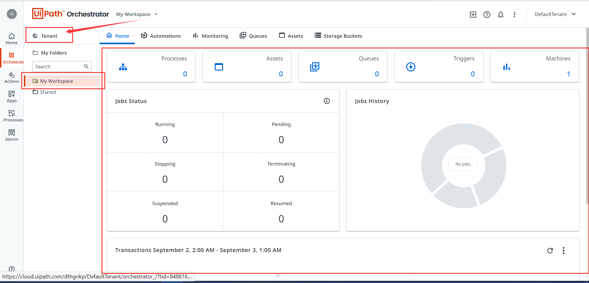Open Orchestrator in left sidebar
Screen dimensions: 589x283
[x=12, y=58]
